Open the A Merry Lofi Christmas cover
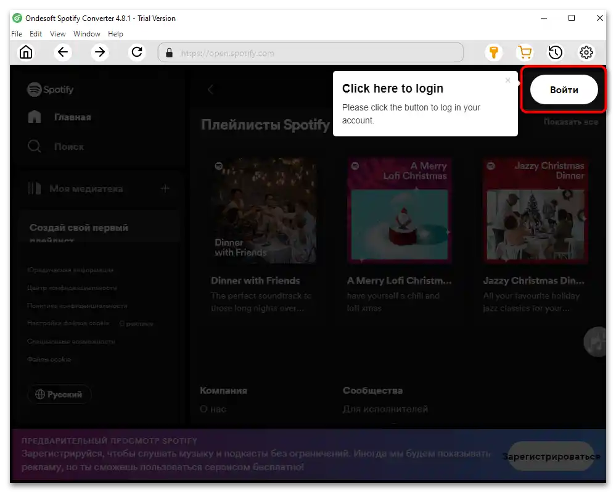The image size is (616, 493). [400, 210]
